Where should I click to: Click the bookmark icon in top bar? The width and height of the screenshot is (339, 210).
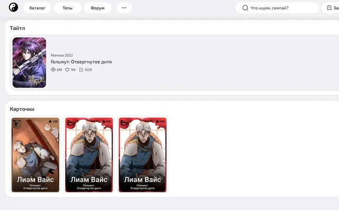[329, 8]
